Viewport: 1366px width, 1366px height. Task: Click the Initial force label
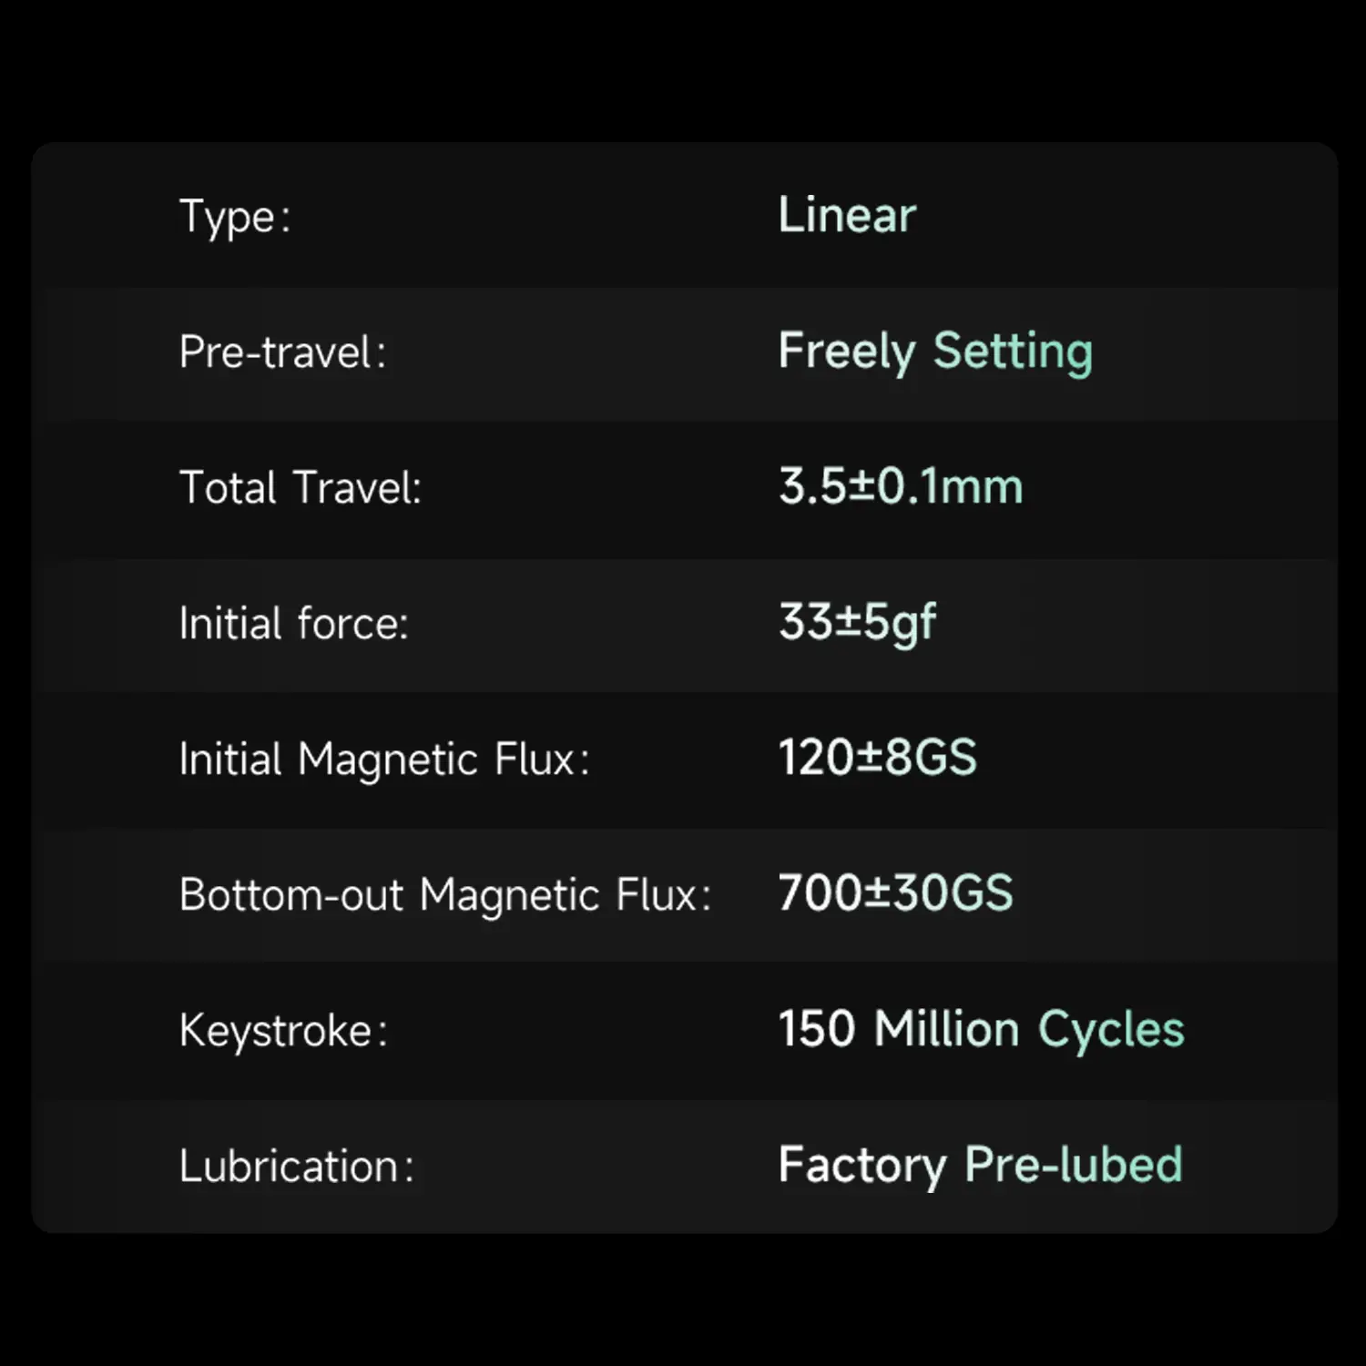pos(293,624)
